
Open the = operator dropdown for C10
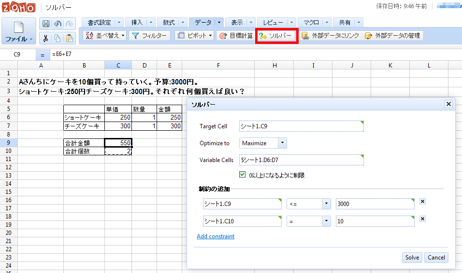pos(326,221)
